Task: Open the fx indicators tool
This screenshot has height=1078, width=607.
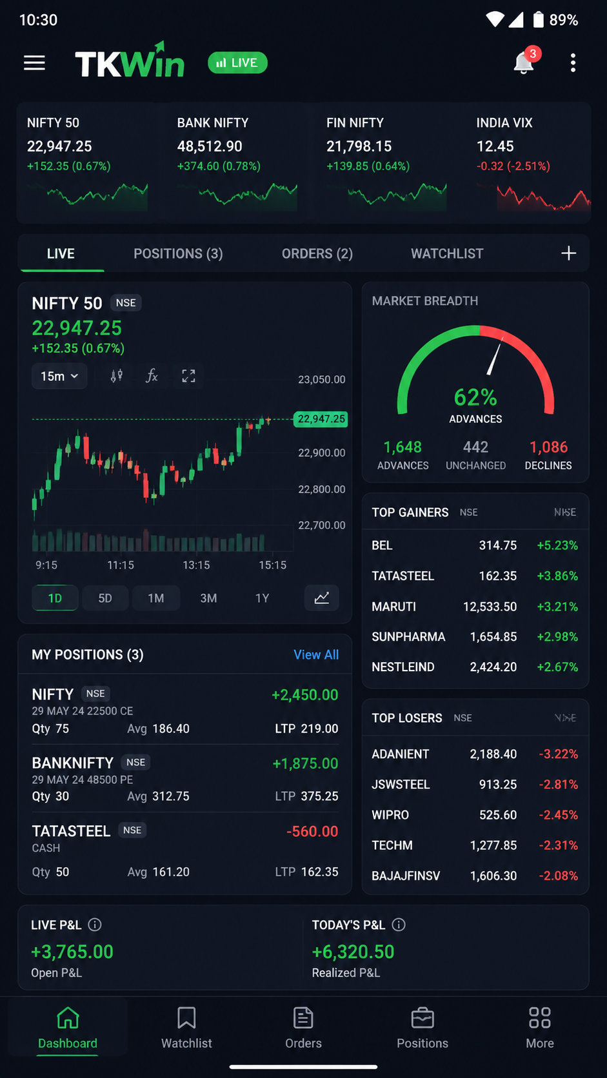Action: [152, 376]
